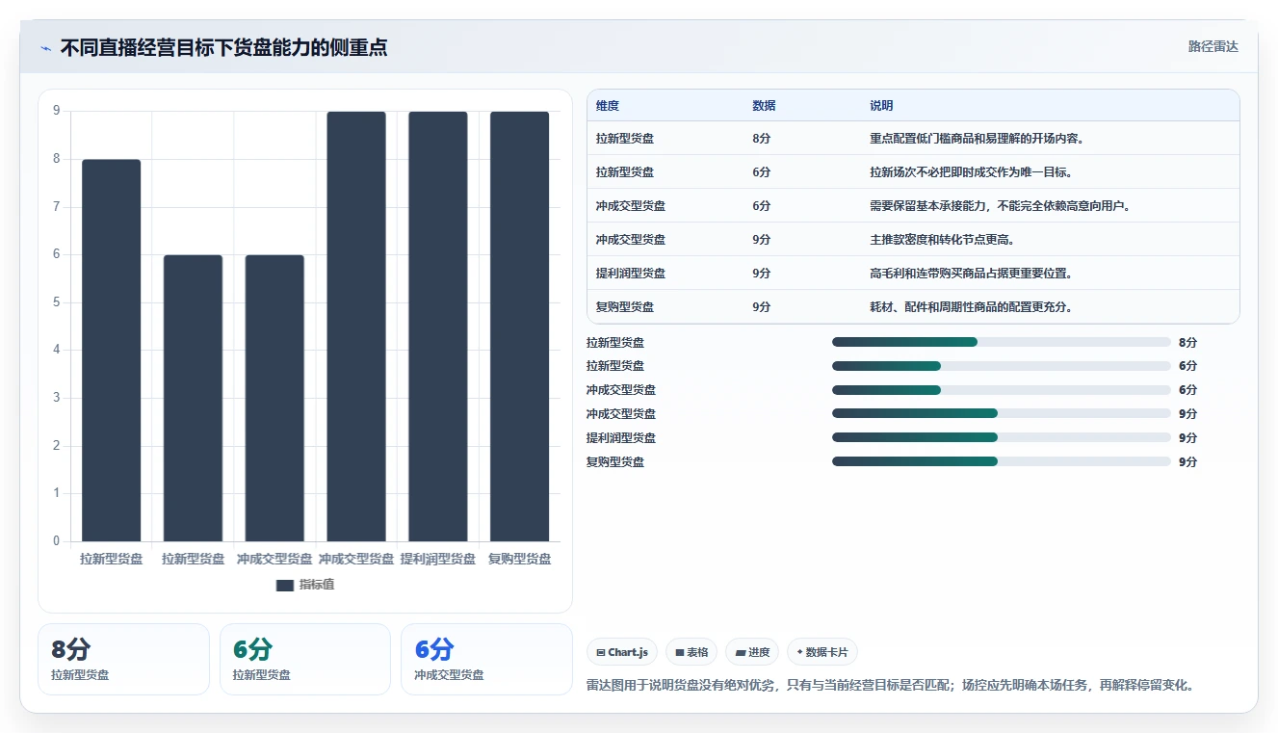Image resolution: width=1278 pixels, height=733 pixels.
Task: Click the 拉新型货盘 progress bar showing 6分
Action: coord(1002,366)
